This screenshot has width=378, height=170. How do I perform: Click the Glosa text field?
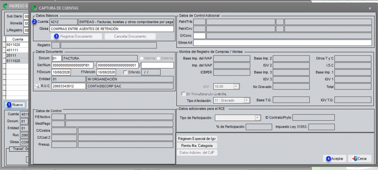(x=111, y=29)
